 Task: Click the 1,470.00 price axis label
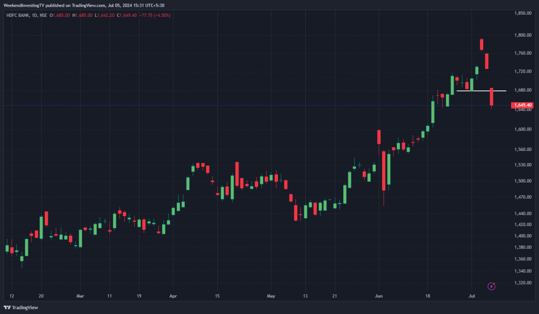tap(523, 197)
